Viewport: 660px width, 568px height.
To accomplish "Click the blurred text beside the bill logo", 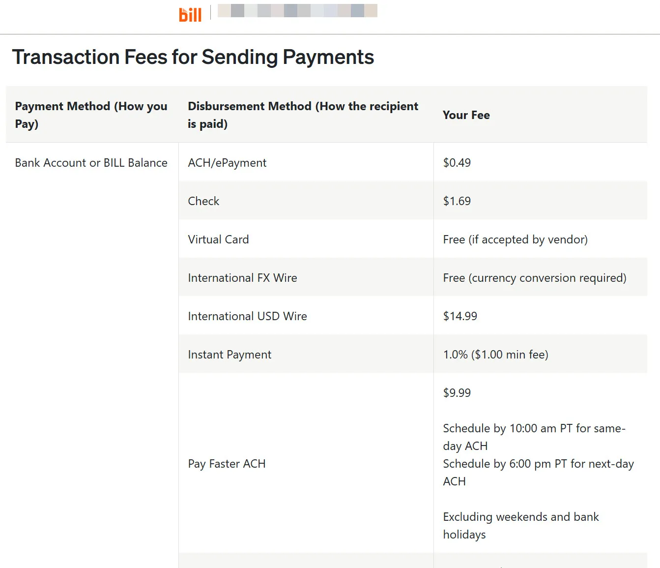I will click(x=297, y=11).
